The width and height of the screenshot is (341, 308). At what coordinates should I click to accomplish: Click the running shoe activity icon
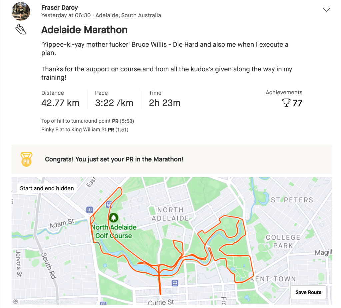pyautogui.click(x=21, y=29)
